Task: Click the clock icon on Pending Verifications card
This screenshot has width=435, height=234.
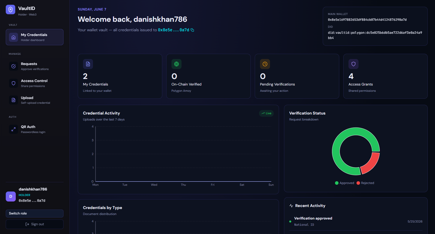Action: click(x=265, y=64)
